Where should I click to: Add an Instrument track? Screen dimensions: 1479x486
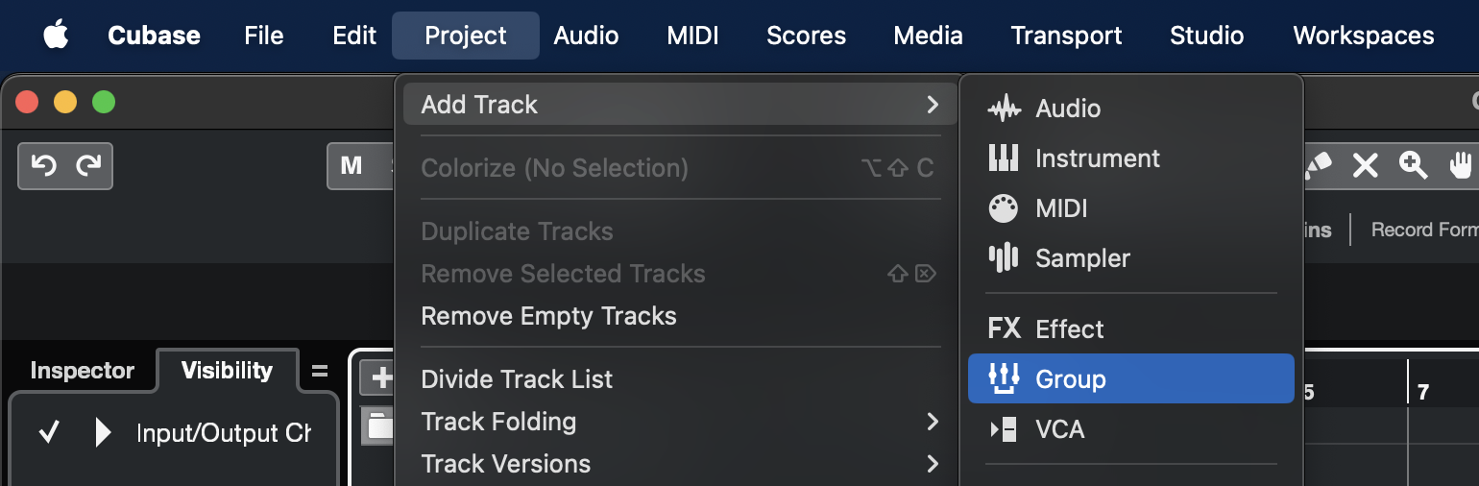(1097, 158)
